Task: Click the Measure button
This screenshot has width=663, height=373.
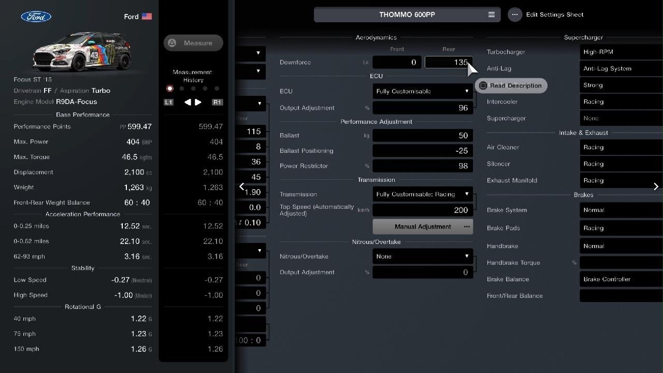Action: 193,43
